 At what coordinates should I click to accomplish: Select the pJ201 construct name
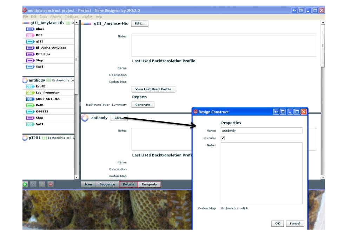[x=35, y=138]
